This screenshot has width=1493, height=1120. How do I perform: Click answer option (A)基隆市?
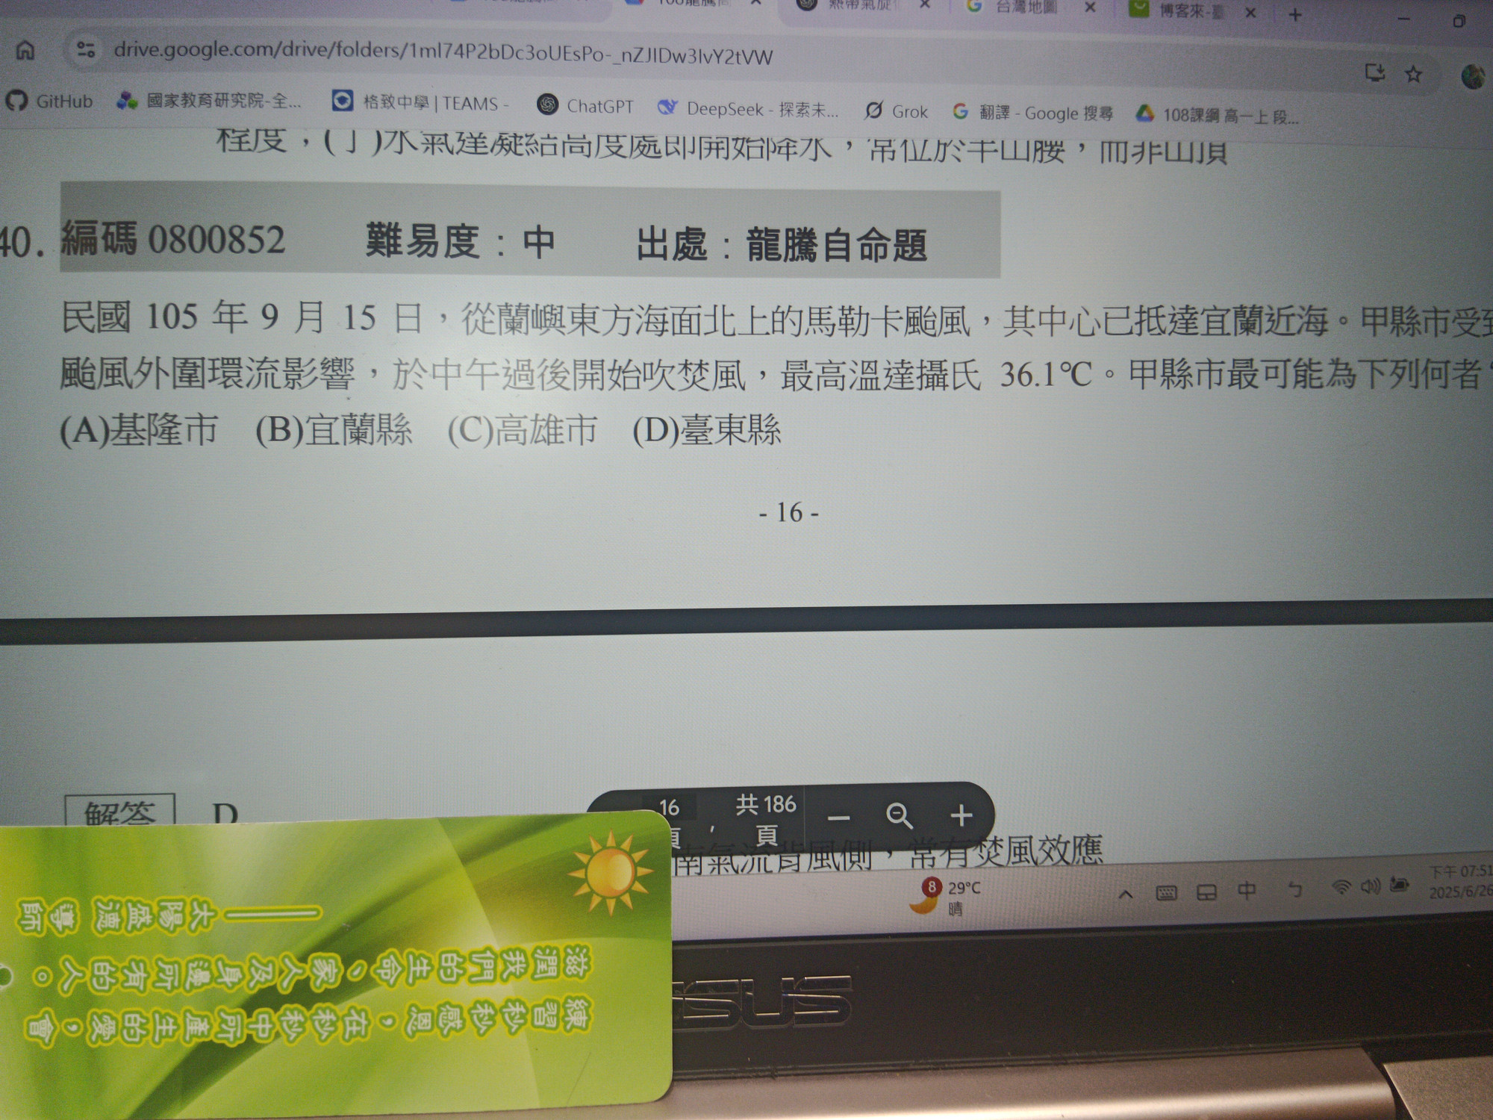pyautogui.click(x=139, y=429)
